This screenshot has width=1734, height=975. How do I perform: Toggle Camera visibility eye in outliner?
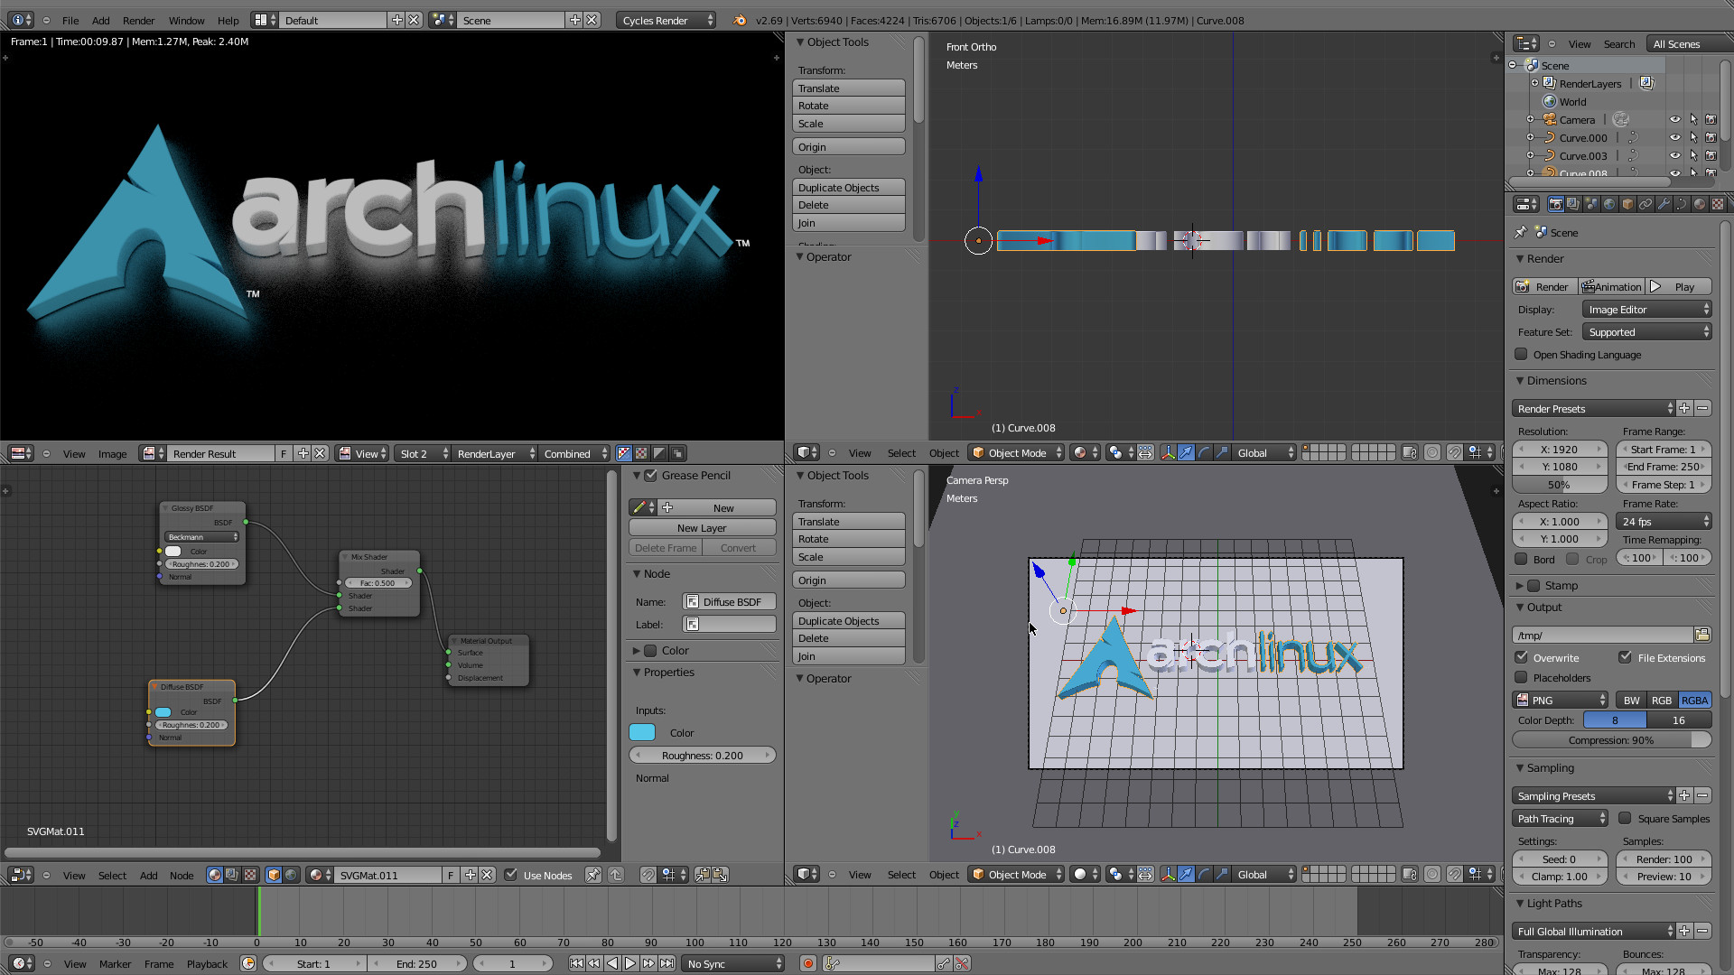(1675, 119)
